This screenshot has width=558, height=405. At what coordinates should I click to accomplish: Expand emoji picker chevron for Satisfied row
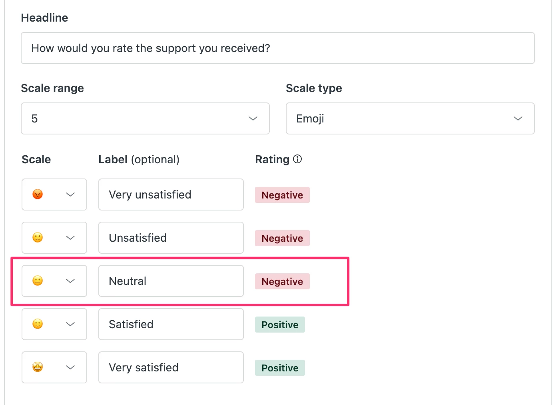coord(70,324)
